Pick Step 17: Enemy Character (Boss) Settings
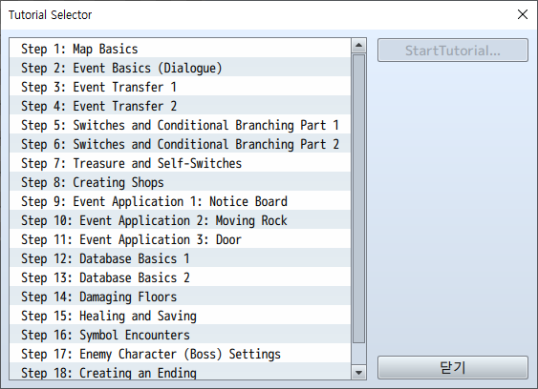This screenshot has height=389, width=538. (181, 353)
